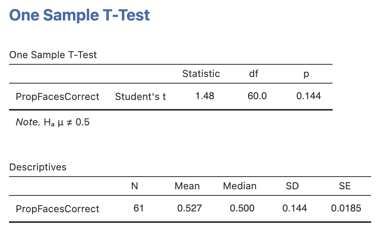Click the SE column header

(x=345, y=186)
